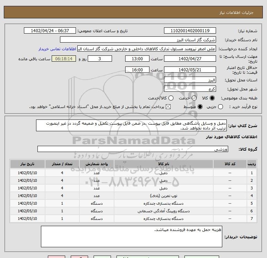
Task: Click the تعداد / مقدار column header
Action: (x=62, y=164)
